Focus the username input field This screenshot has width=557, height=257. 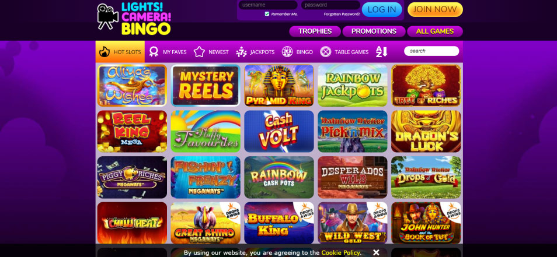(268, 5)
